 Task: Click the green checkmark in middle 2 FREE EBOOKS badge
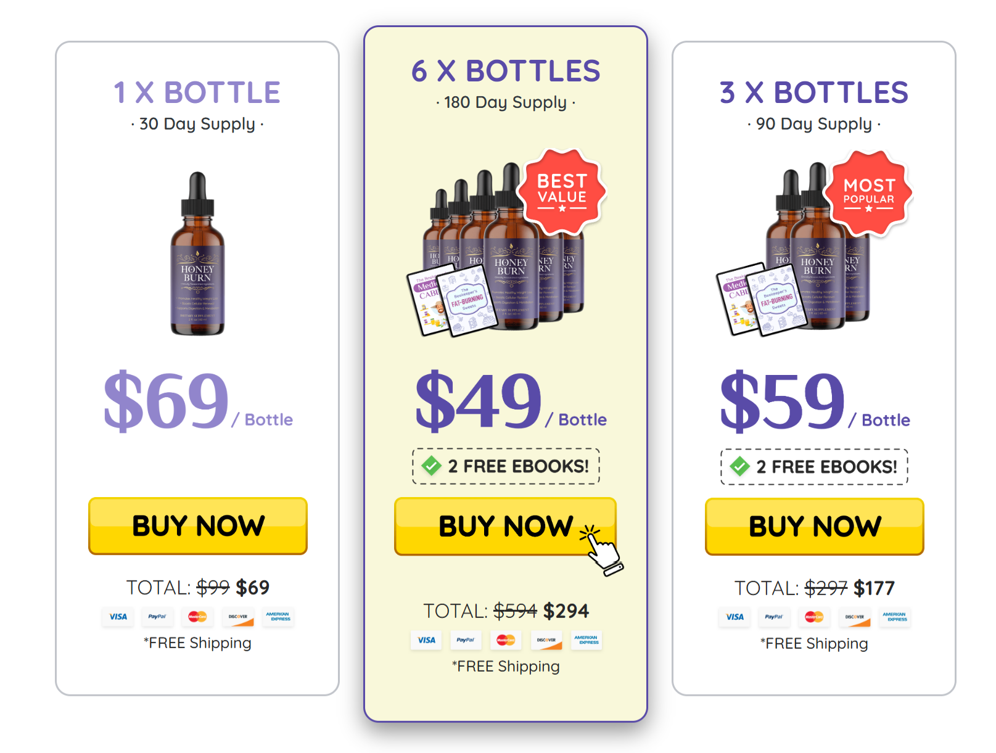(430, 466)
